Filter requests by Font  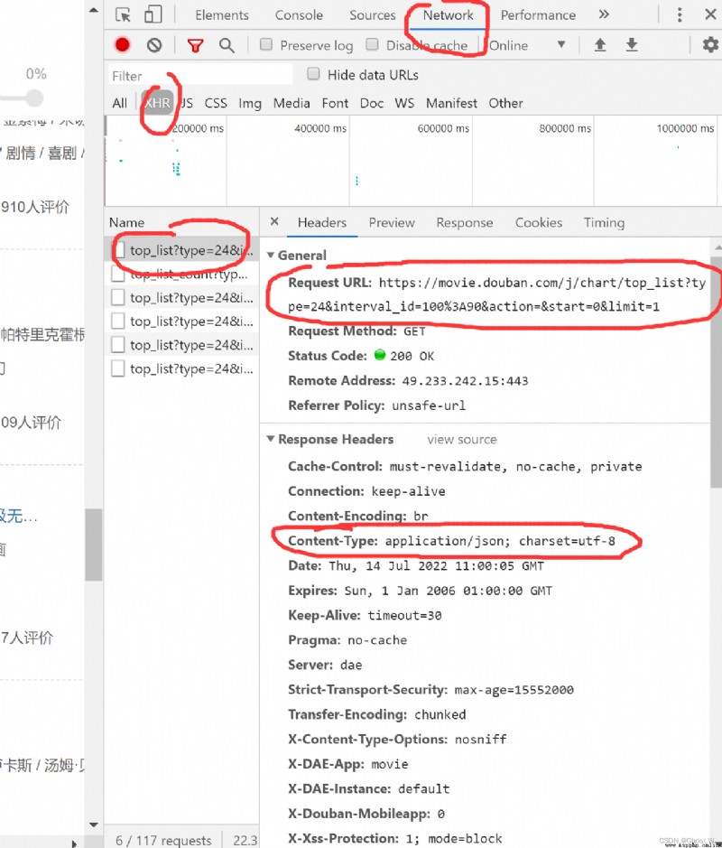[335, 103]
